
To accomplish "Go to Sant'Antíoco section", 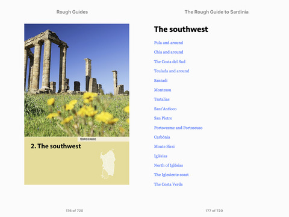I will click(165, 108).
